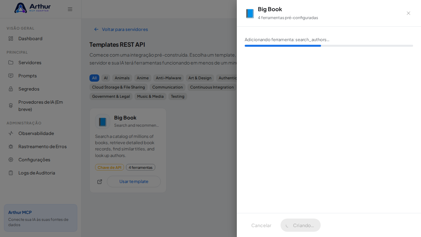Filter templates by AI category
Viewport: 421px width, 237px height.
pos(106,78)
